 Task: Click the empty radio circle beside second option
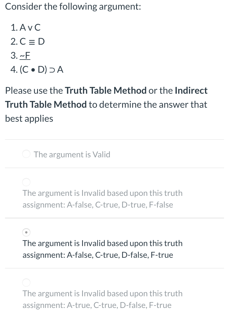click(x=26, y=182)
